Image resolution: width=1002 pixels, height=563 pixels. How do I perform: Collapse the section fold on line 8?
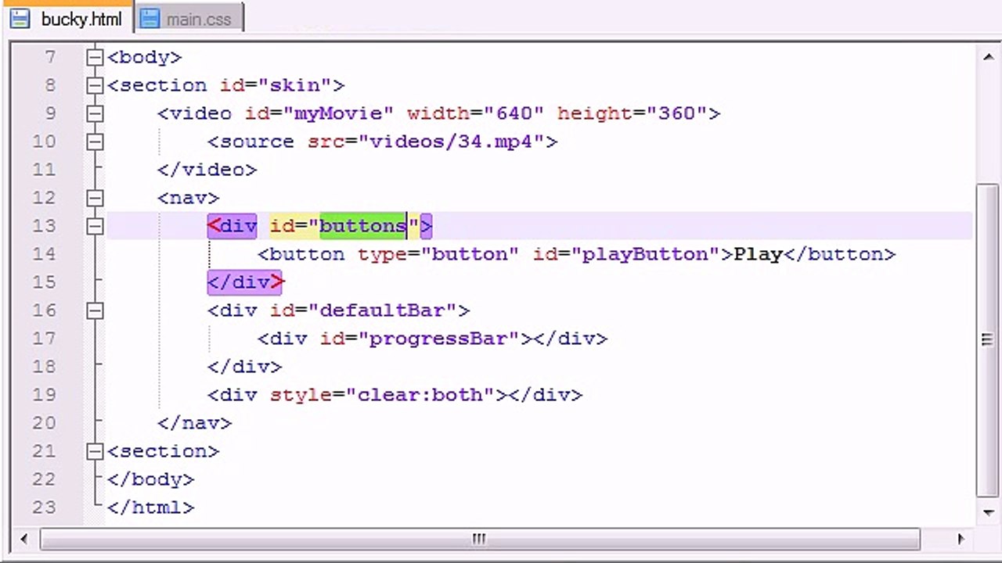[x=95, y=85]
